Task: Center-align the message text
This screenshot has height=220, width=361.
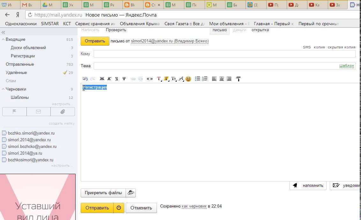Action: point(221,79)
